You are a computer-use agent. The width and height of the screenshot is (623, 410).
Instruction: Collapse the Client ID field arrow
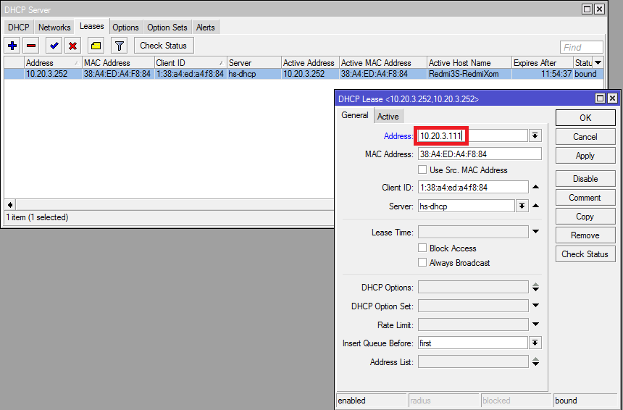click(x=535, y=188)
